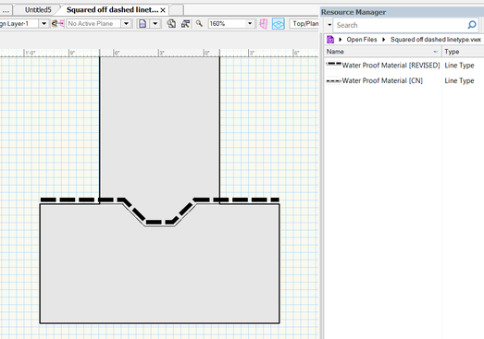Screen dimensions: 484x339
Task: Click the Resource Manager search field
Action: point(401,25)
